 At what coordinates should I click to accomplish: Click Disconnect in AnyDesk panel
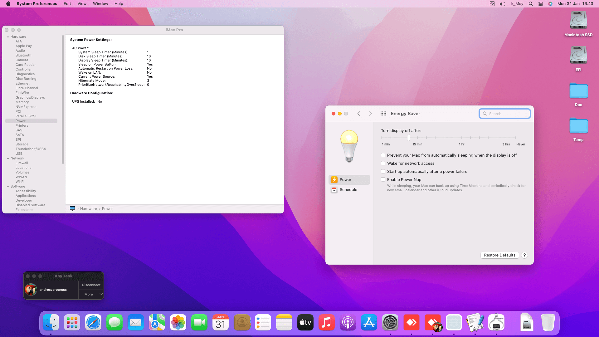coord(91,285)
